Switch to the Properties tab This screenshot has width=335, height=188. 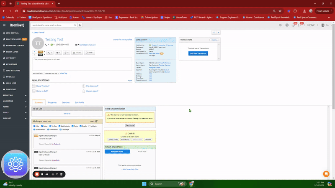pos(52,102)
